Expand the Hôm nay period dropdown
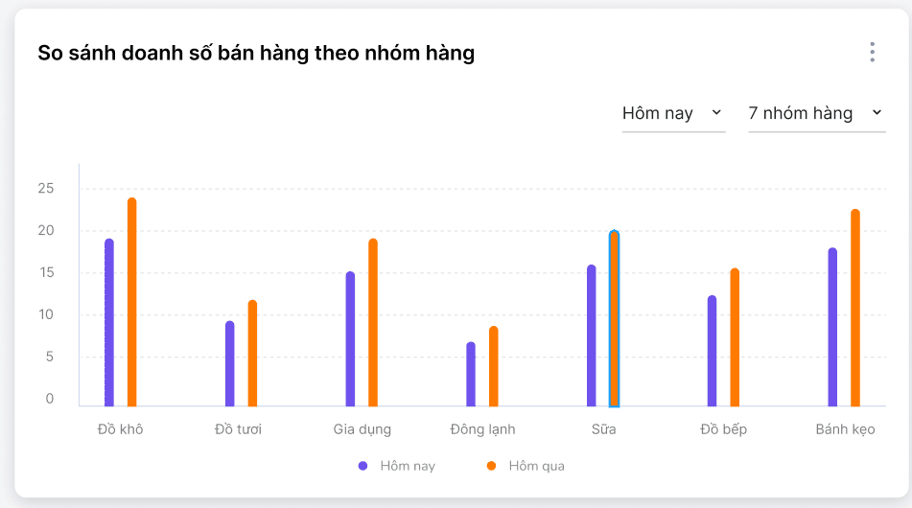This screenshot has height=508, width=912. pos(672,113)
